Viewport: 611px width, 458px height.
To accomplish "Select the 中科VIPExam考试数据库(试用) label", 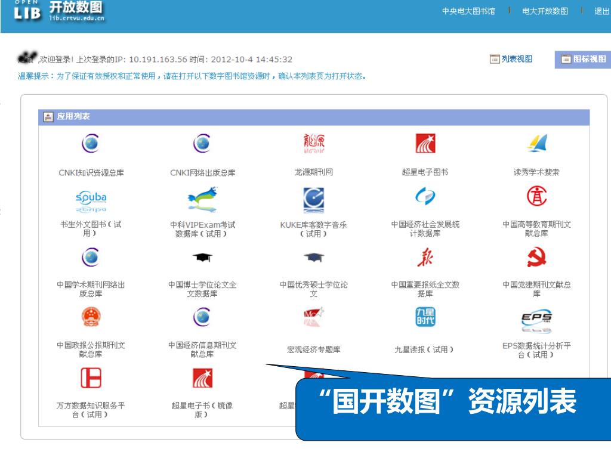I will tap(202, 229).
